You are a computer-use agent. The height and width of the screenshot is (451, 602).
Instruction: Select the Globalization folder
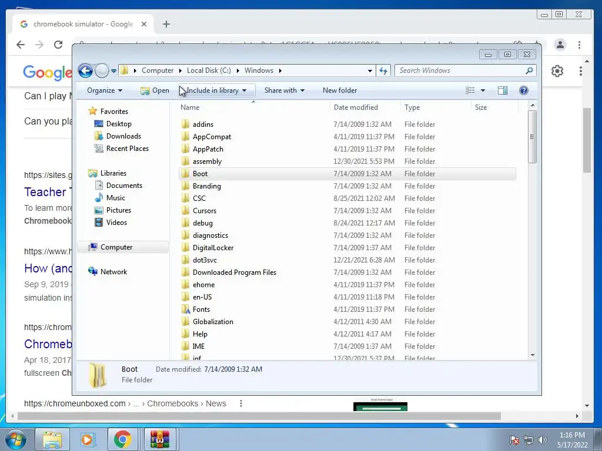click(x=213, y=322)
